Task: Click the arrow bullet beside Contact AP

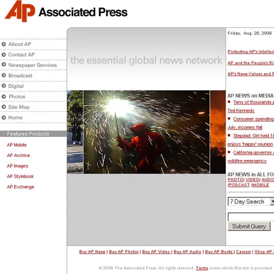Action: (x=3, y=55)
